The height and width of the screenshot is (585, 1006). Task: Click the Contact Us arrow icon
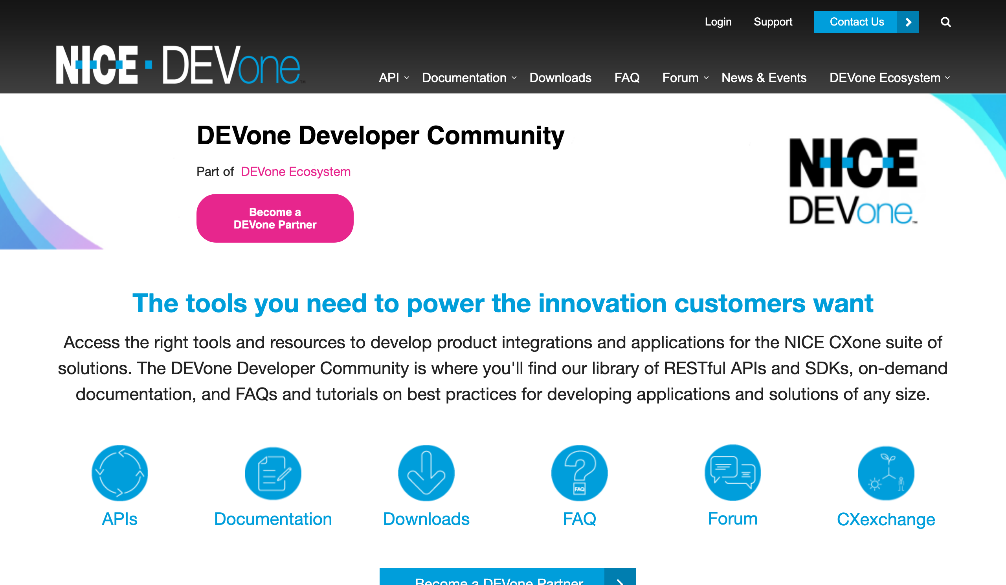click(x=907, y=22)
